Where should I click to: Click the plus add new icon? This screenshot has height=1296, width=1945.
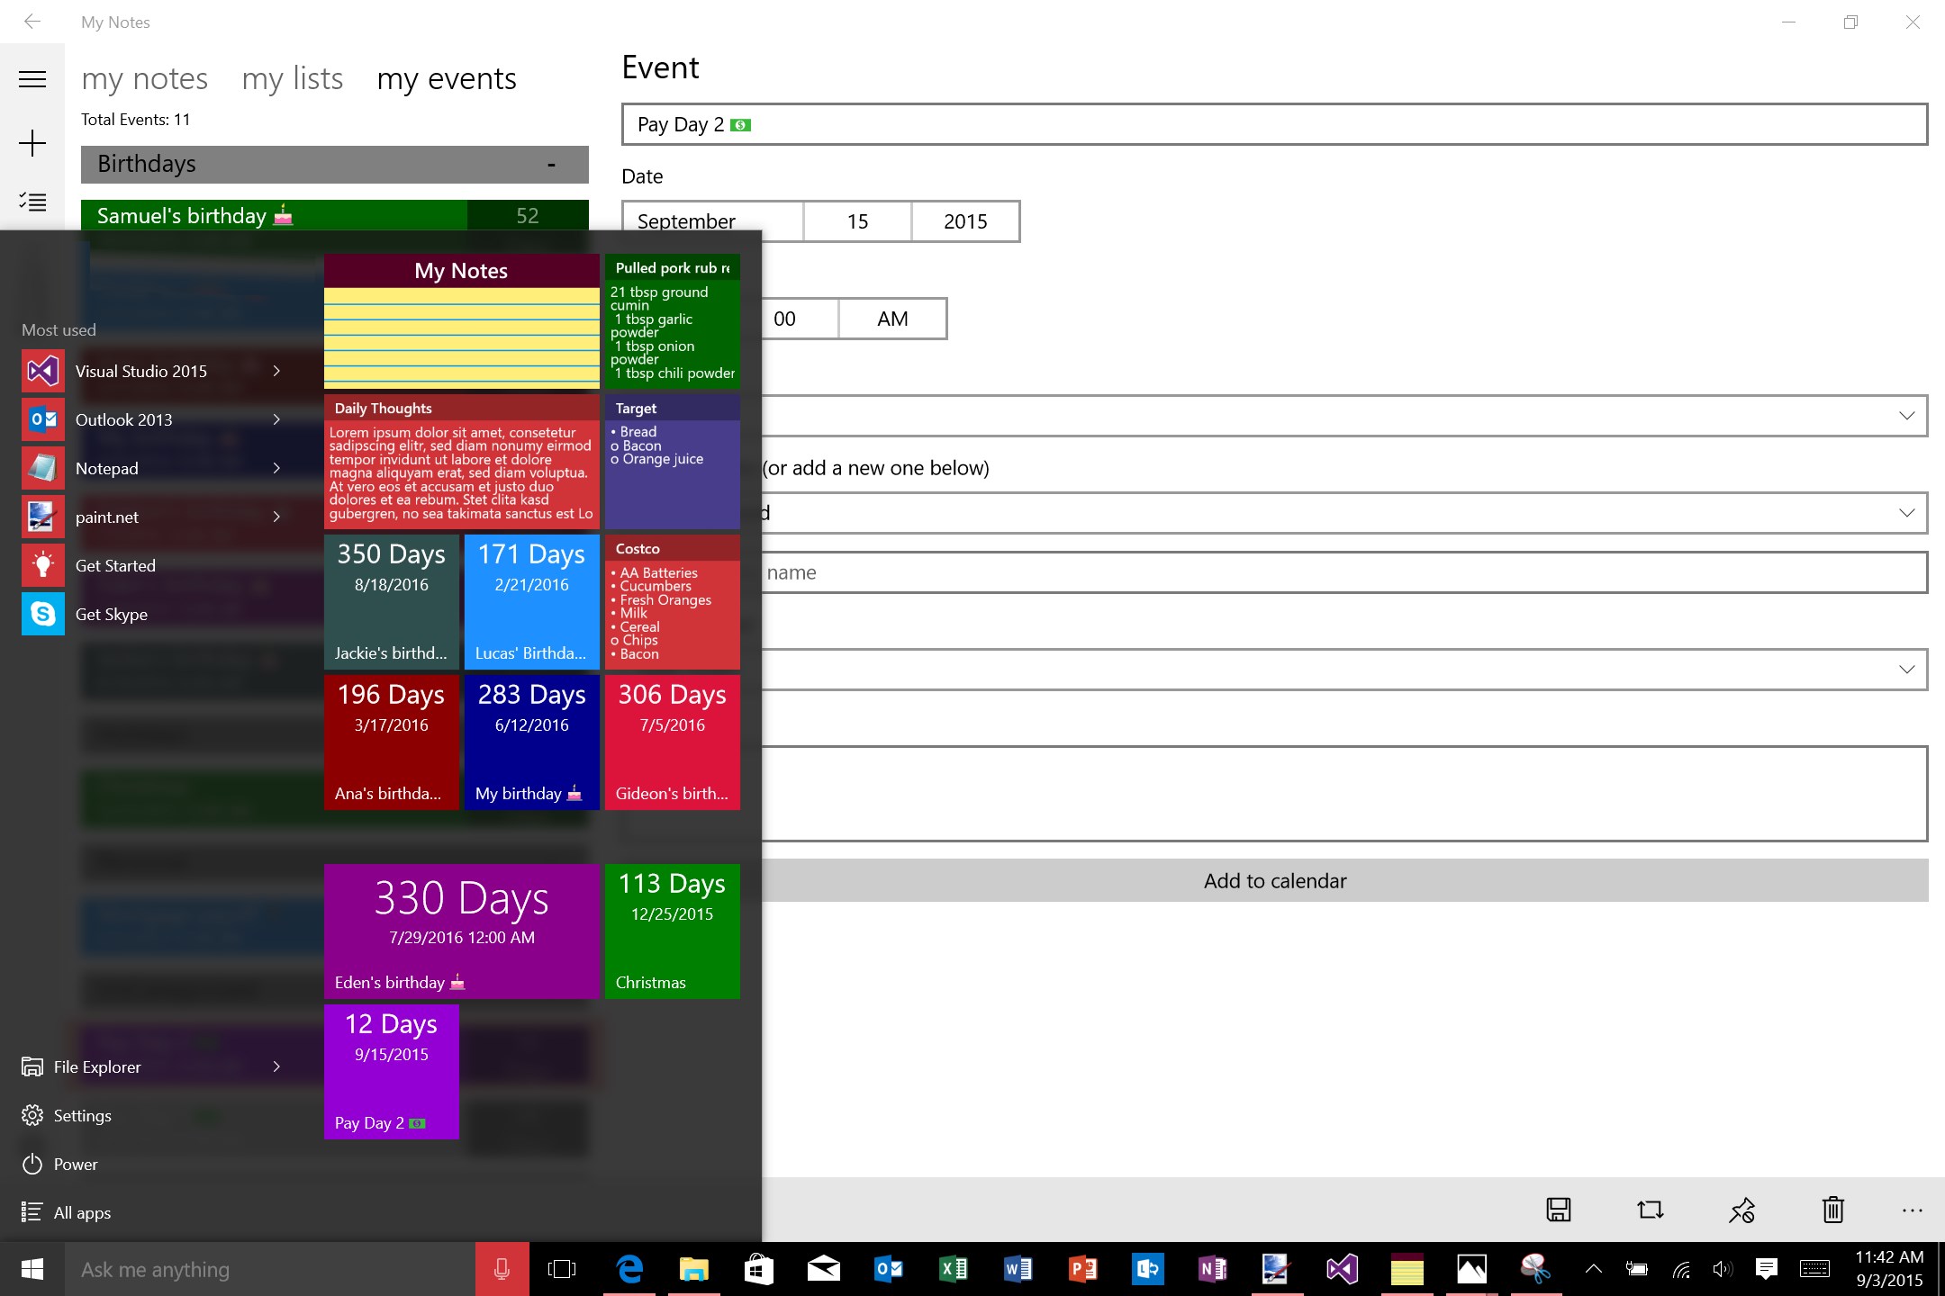(x=32, y=143)
